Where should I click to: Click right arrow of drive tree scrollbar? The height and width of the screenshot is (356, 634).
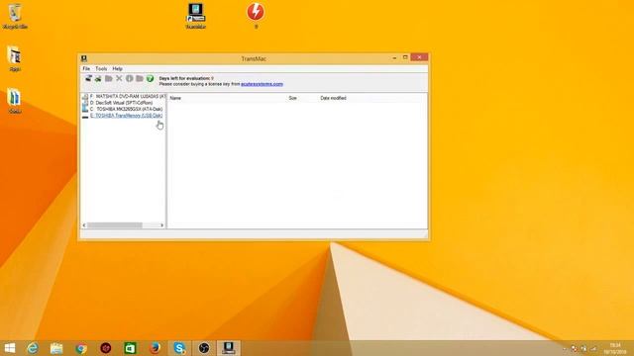162,225
